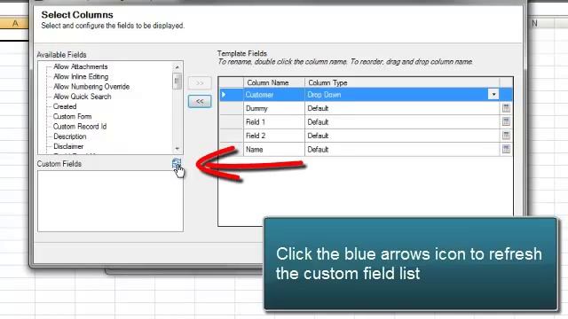Select Allow Attachments in Available Fields
568x319 pixels.
81,66
